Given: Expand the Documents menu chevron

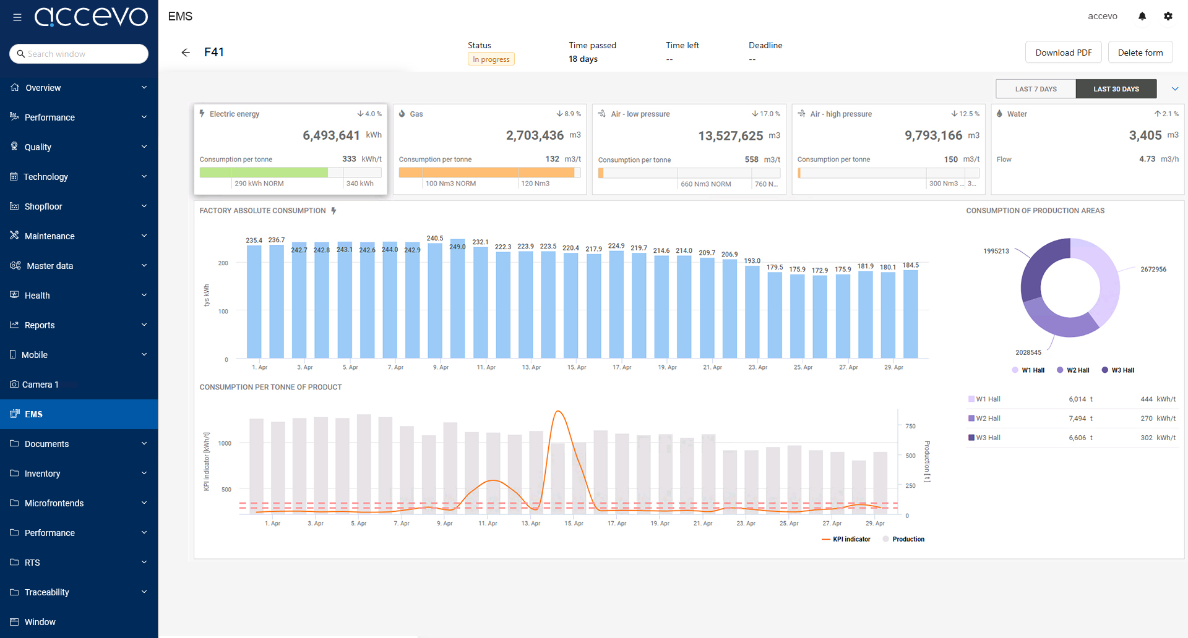Looking at the screenshot, I should pos(144,443).
